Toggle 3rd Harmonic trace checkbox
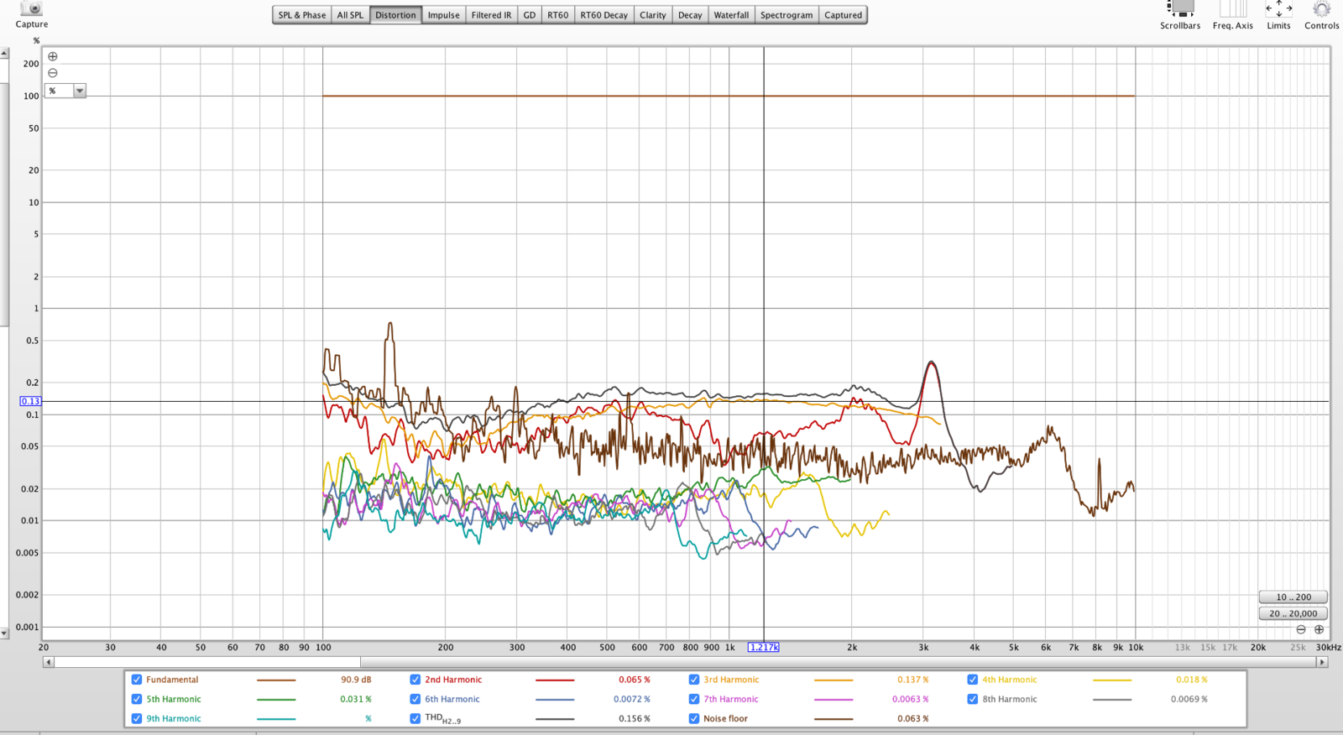The height and width of the screenshot is (735, 1343). click(x=694, y=680)
